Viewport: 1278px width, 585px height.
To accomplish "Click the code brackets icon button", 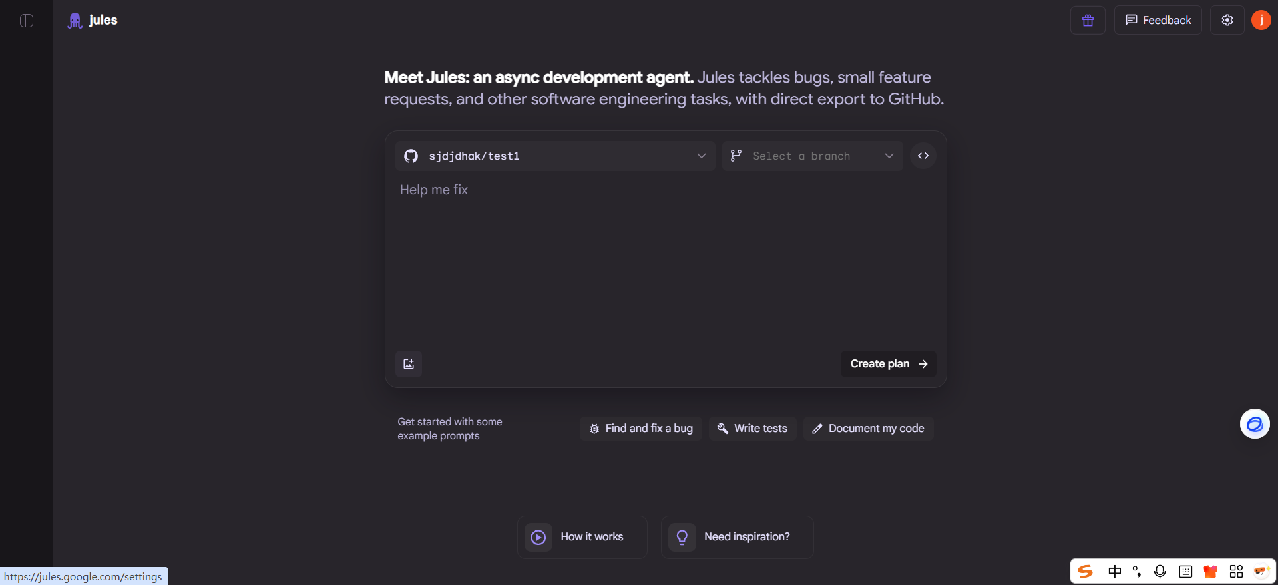I will pos(923,156).
